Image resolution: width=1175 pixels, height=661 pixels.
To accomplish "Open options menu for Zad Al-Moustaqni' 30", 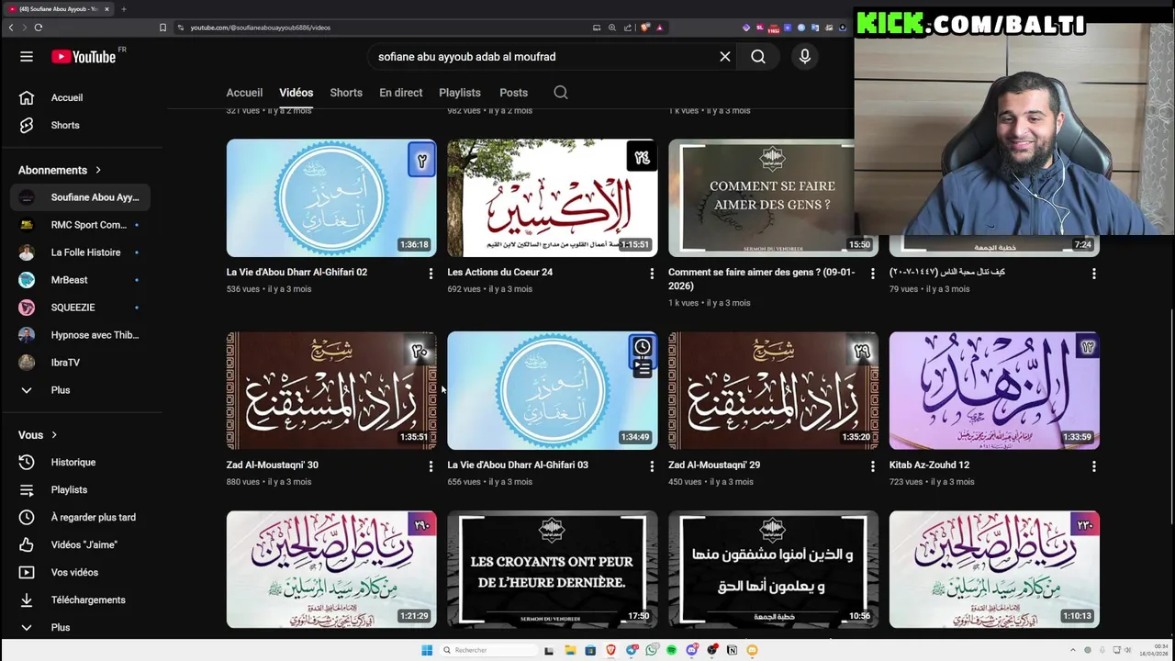I will click(431, 466).
